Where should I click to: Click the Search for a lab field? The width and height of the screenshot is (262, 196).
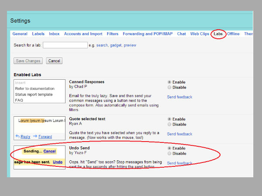(x=65, y=45)
